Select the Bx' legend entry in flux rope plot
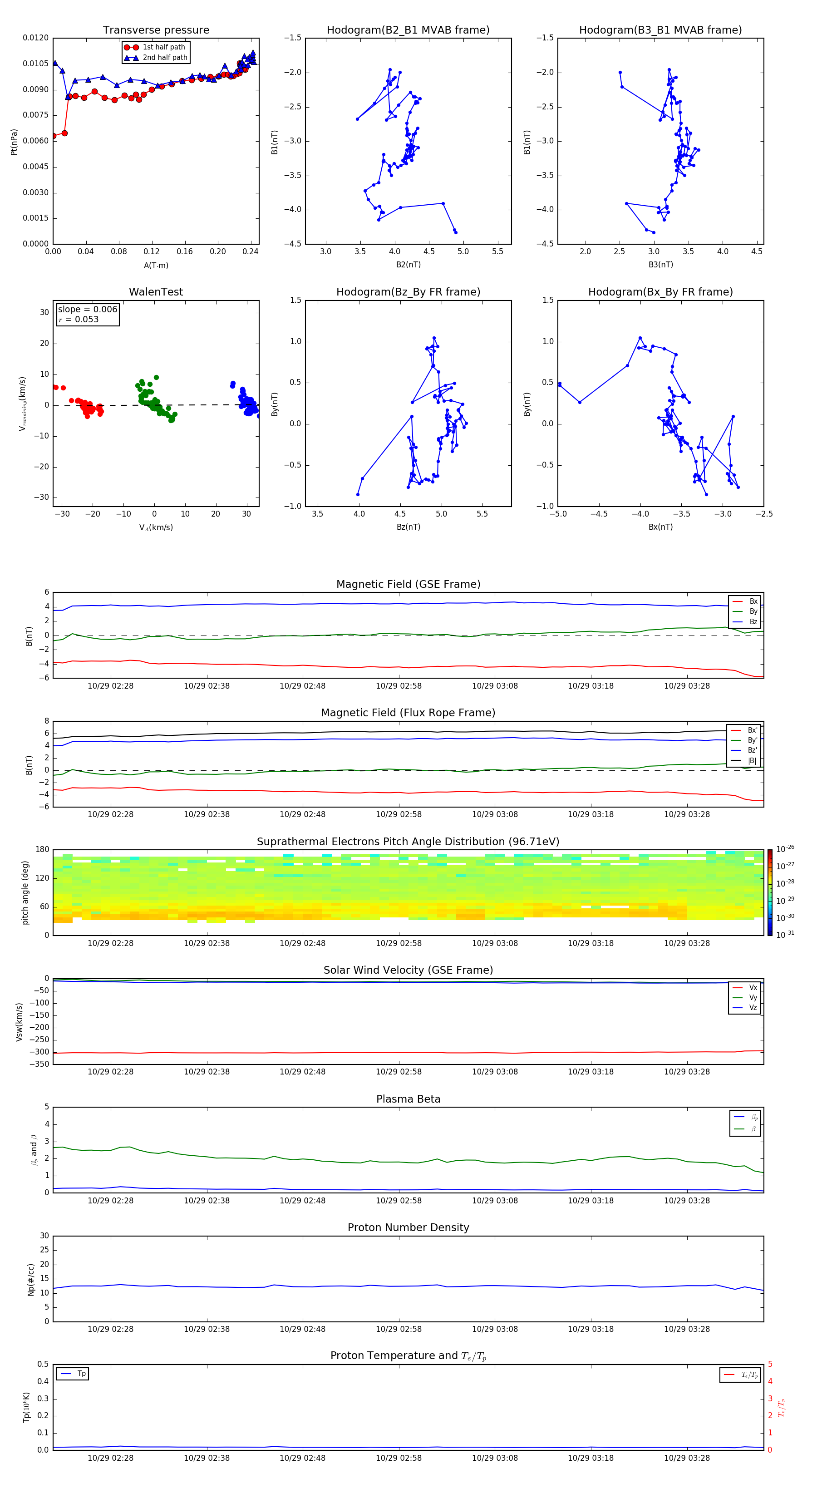The width and height of the screenshot is (817, 1498). [744, 730]
